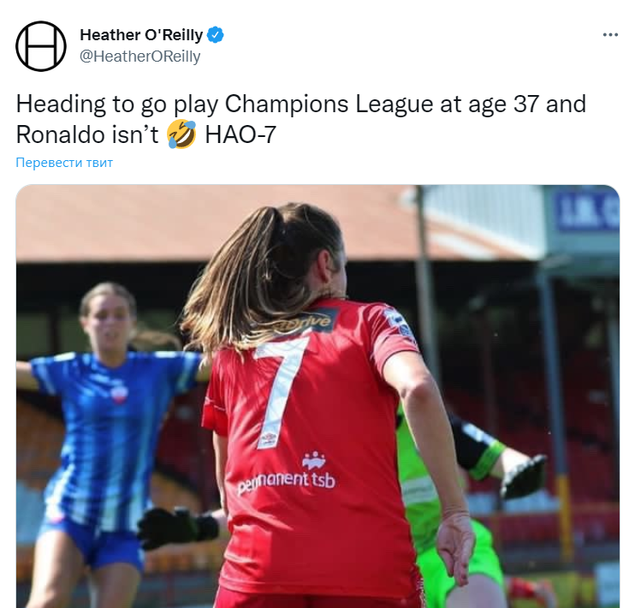The height and width of the screenshot is (608, 635).
Task: Click the HAO-7 text in the tweet
Action: pyautogui.click(x=240, y=134)
